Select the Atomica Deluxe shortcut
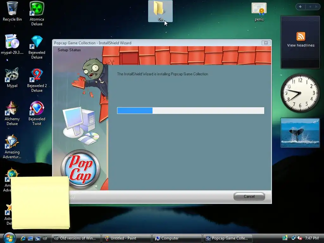 pos(37,13)
